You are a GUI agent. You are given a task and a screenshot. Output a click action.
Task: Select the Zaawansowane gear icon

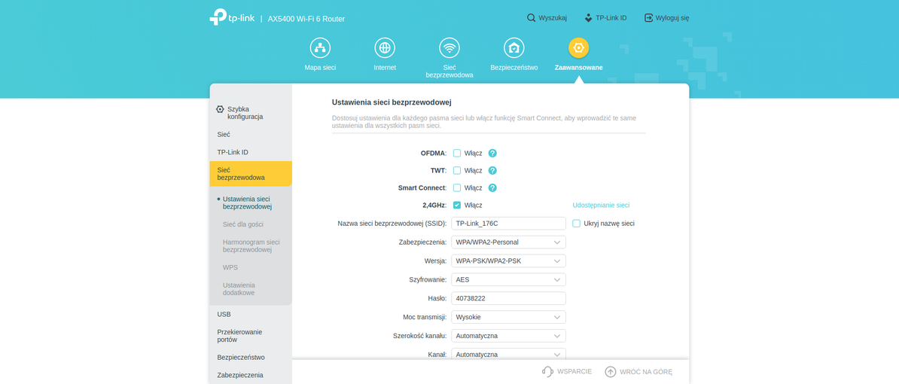click(578, 47)
